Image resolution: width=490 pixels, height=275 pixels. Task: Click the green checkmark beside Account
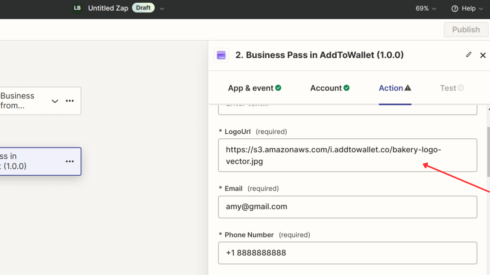346,87
